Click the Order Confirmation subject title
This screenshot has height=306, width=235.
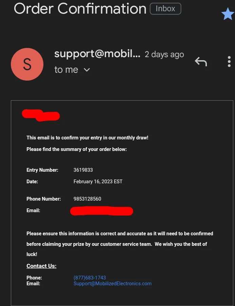coord(80,8)
